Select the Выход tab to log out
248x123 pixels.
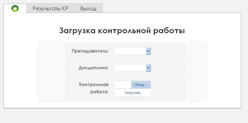pyautogui.click(x=88, y=8)
